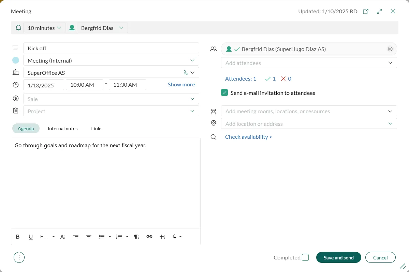Apply underline formatting to agenda text
The height and width of the screenshot is (272, 409).
click(x=31, y=237)
